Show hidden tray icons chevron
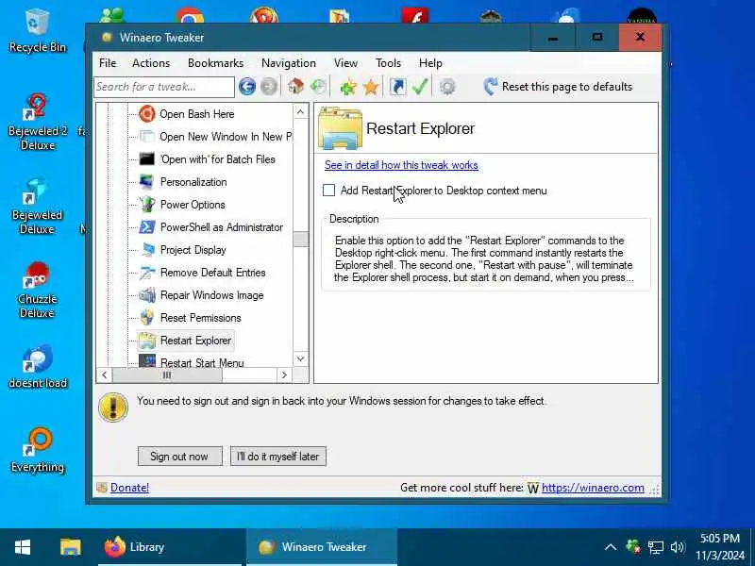755x566 pixels. (x=610, y=547)
